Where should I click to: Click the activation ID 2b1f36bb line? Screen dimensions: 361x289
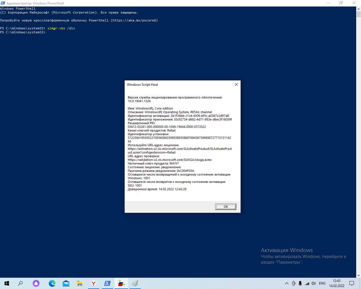tap(178, 116)
